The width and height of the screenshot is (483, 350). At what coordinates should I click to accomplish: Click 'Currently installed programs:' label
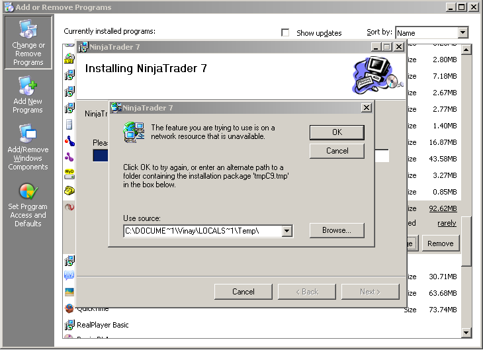coord(109,31)
